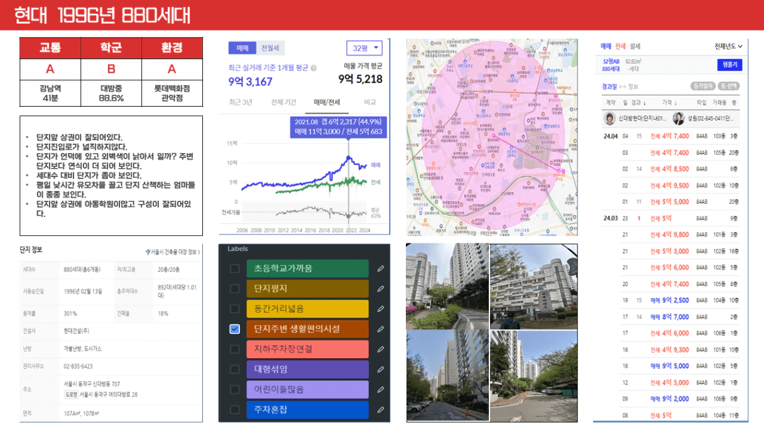This screenshot has width=764, height=429.
Task: Click address 서울시 동작구 신대방동 707
Action: coord(92,384)
